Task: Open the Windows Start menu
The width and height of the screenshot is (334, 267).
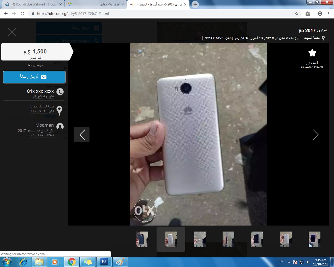Action: pyautogui.click(x=7, y=262)
